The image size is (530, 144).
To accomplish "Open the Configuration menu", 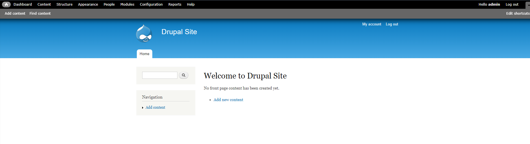I will pos(151,5).
